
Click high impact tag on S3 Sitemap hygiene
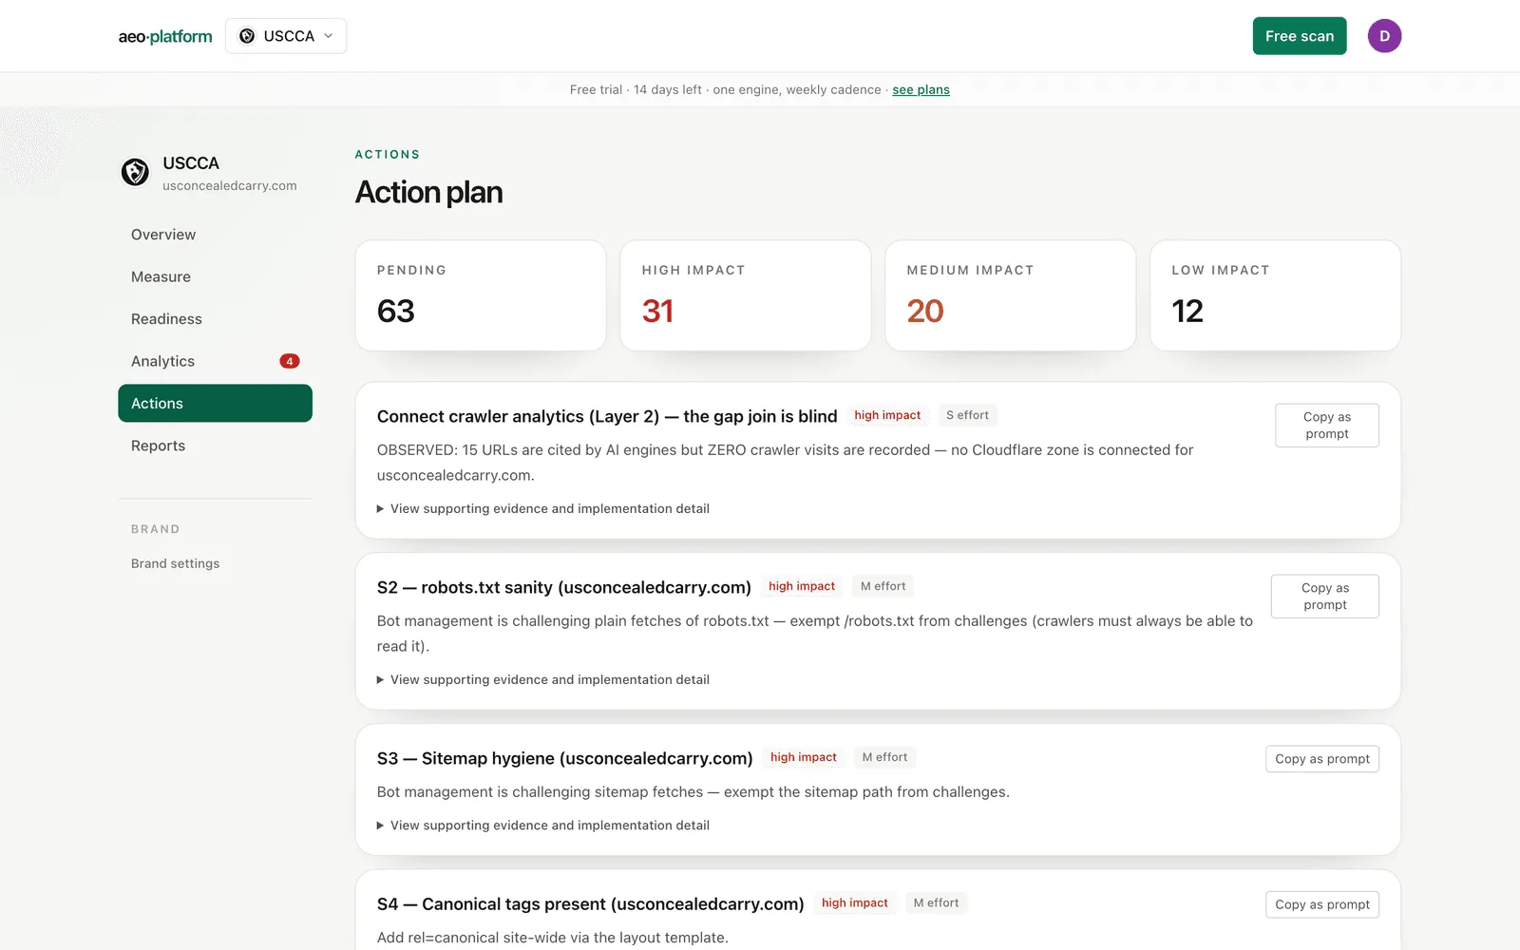pyautogui.click(x=804, y=757)
